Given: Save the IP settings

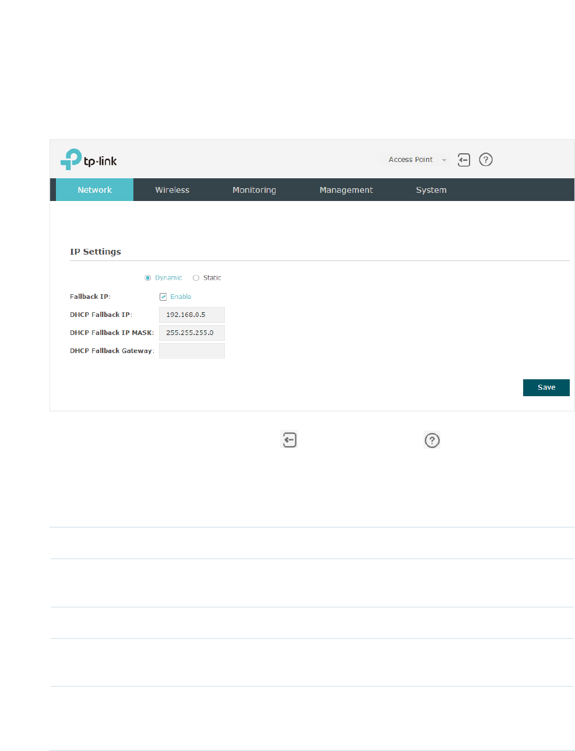Looking at the screenshot, I should point(546,387).
